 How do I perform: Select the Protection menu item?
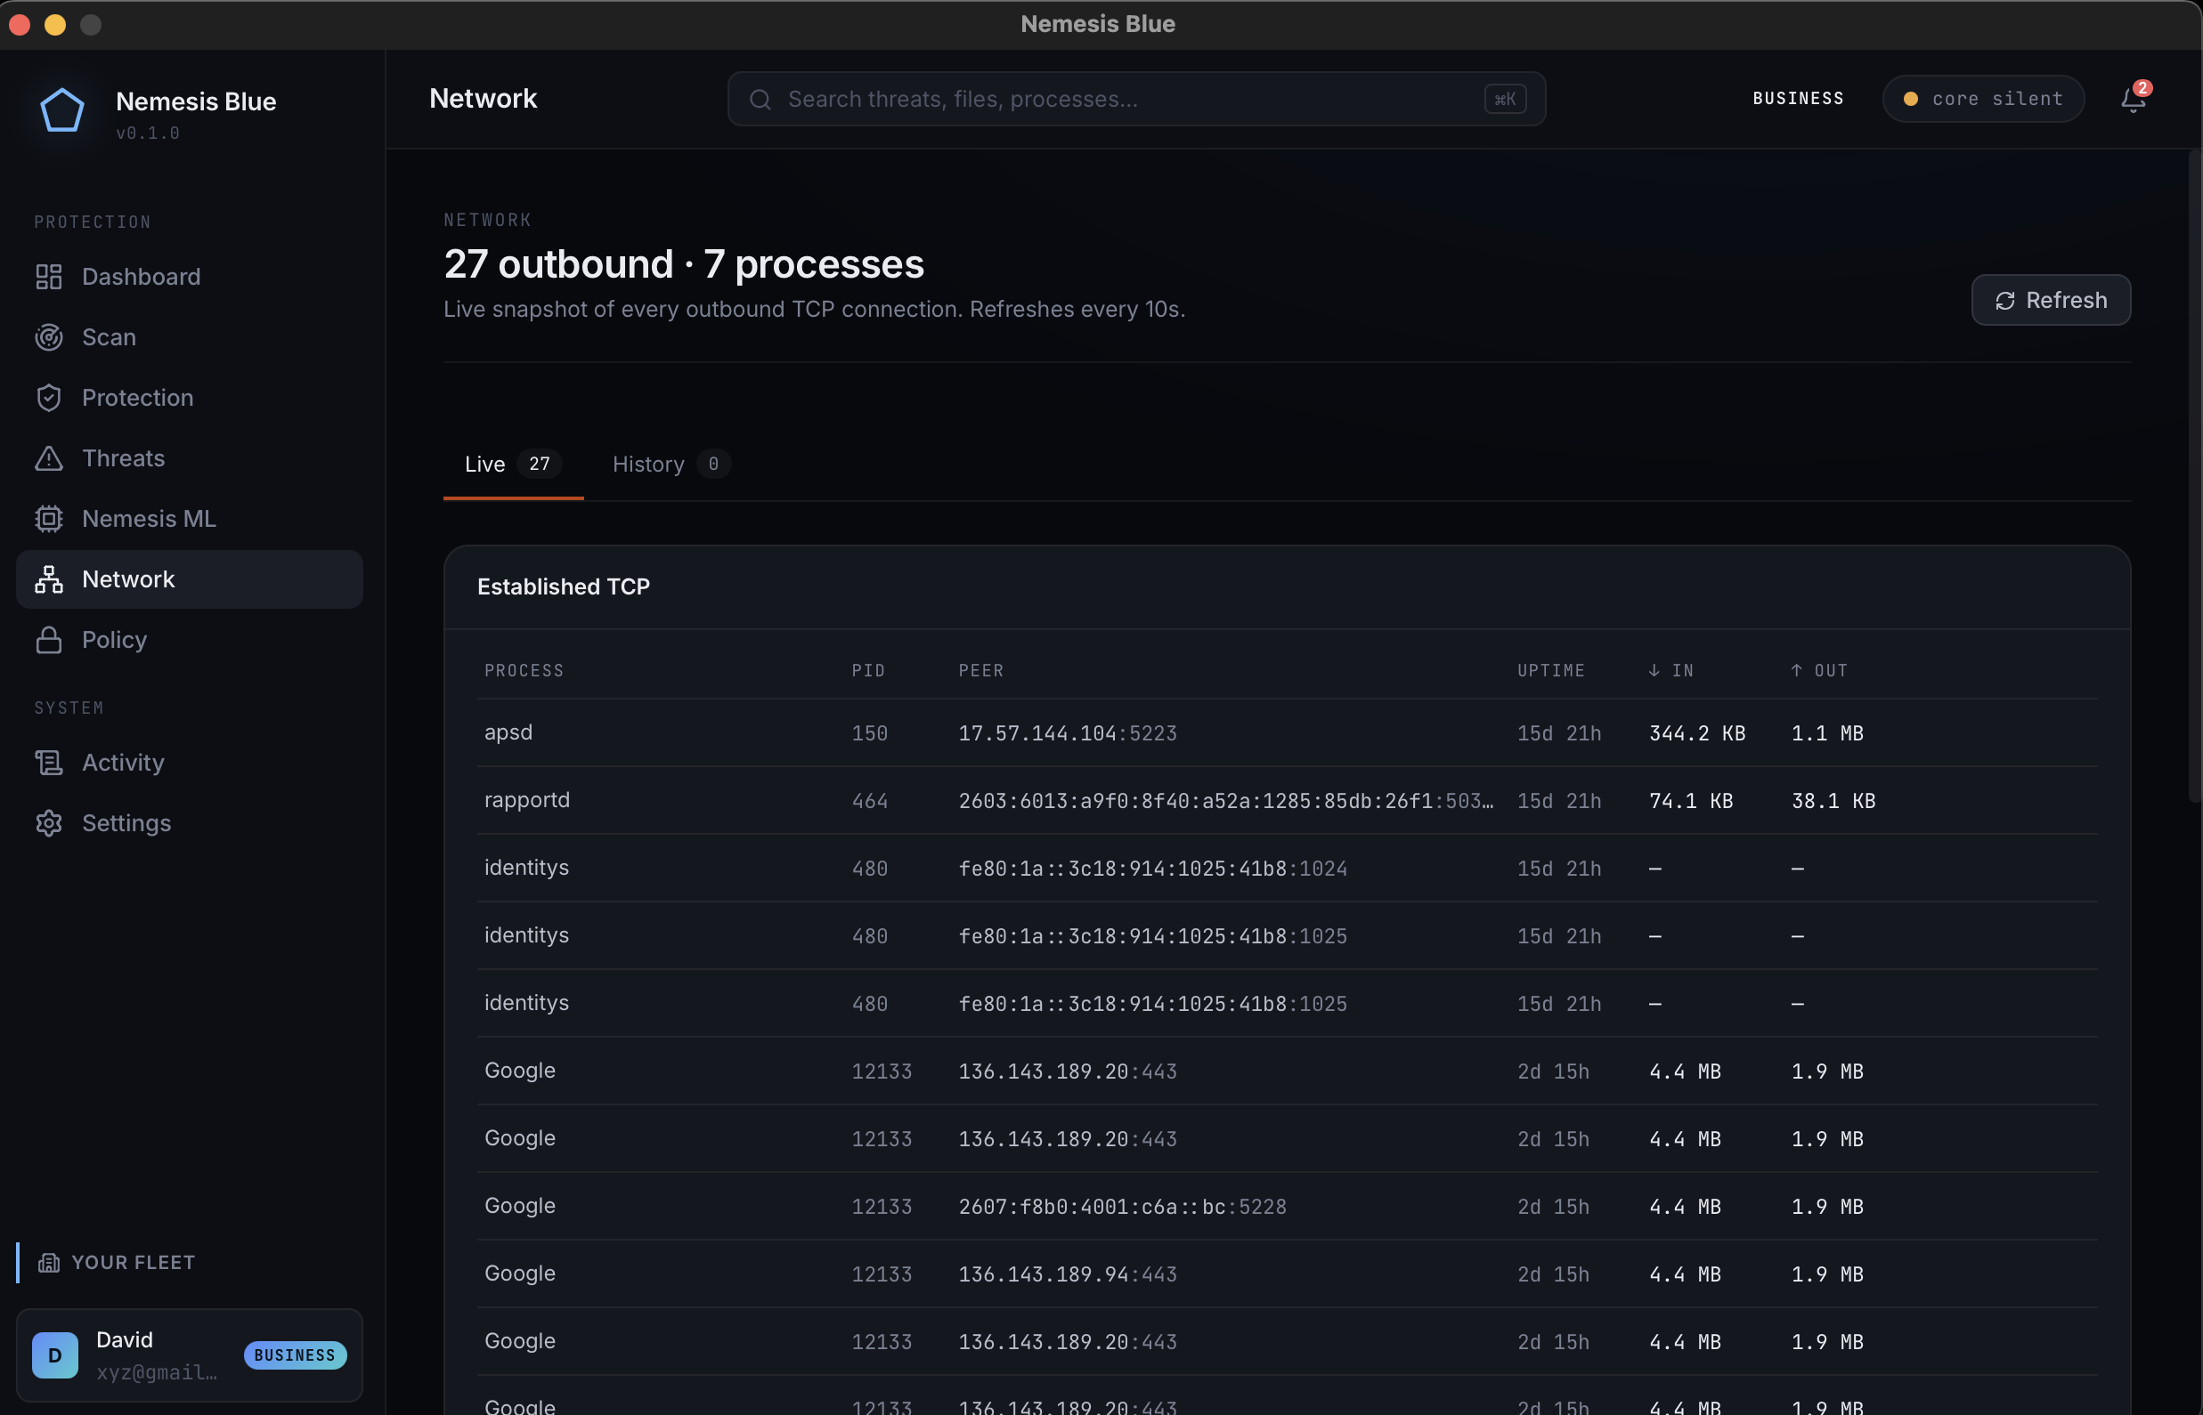pyautogui.click(x=190, y=398)
